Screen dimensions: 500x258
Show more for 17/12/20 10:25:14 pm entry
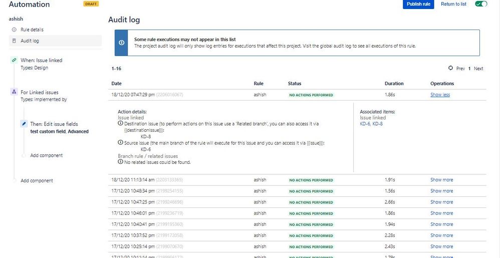click(x=442, y=247)
